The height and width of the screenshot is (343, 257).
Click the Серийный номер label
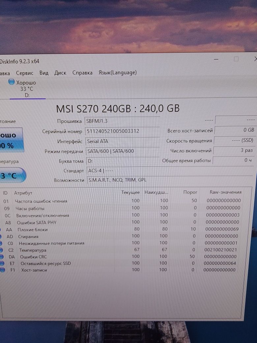(x=62, y=132)
